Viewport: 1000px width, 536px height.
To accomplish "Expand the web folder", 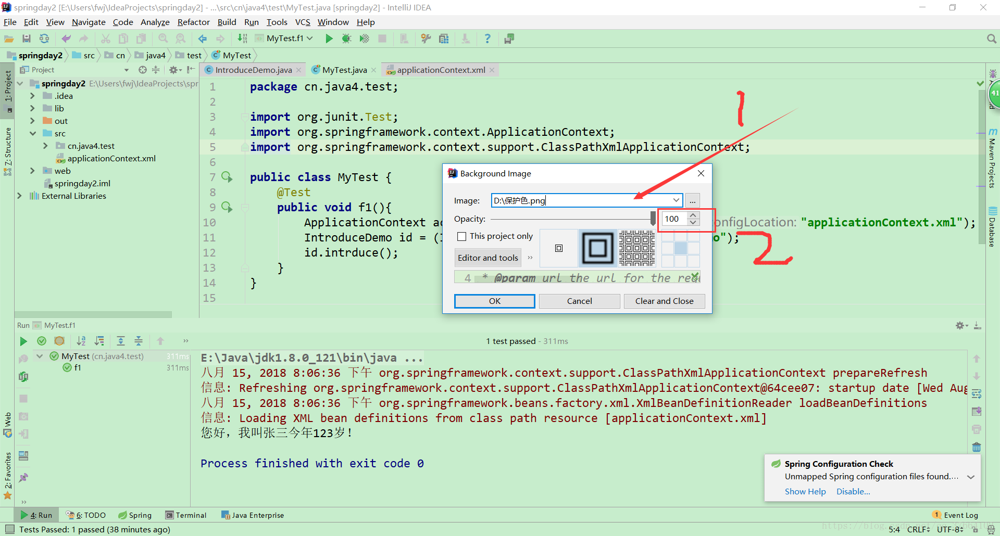I will point(32,171).
